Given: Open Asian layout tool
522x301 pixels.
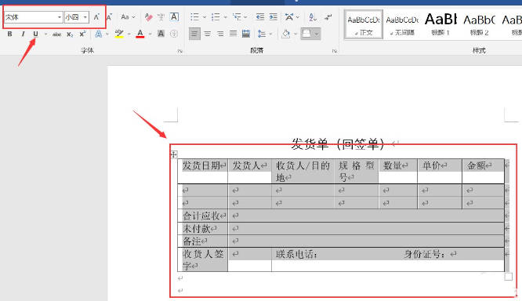Looking at the screenshot, I should pos(289,17).
